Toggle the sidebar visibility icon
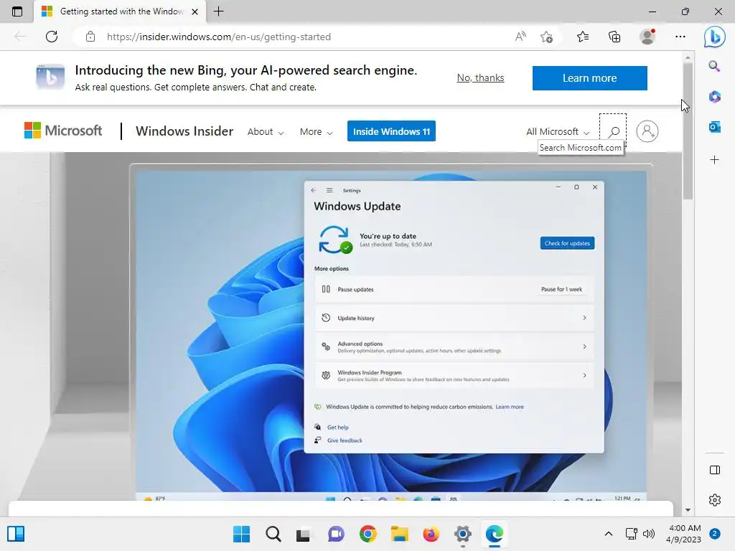735x551 pixels. (x=715, y=470)
